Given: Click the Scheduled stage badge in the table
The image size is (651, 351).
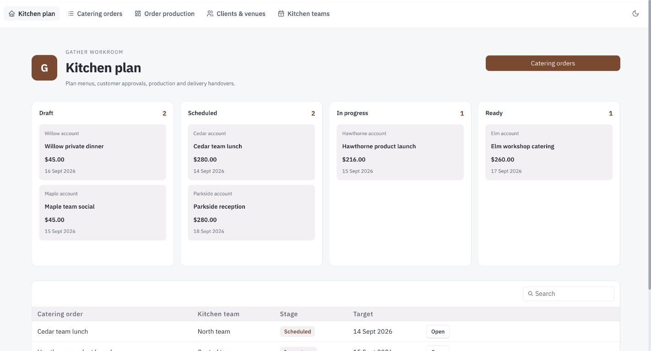Looking at the screenshot, I should click(x=298, y=331).
